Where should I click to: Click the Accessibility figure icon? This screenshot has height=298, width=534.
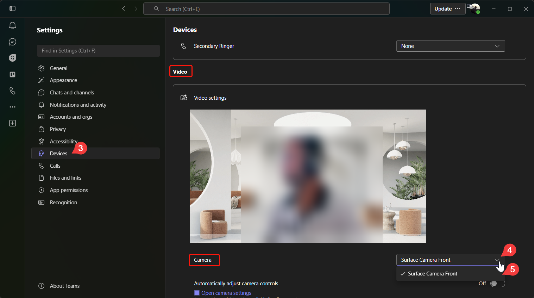(41, 141)
